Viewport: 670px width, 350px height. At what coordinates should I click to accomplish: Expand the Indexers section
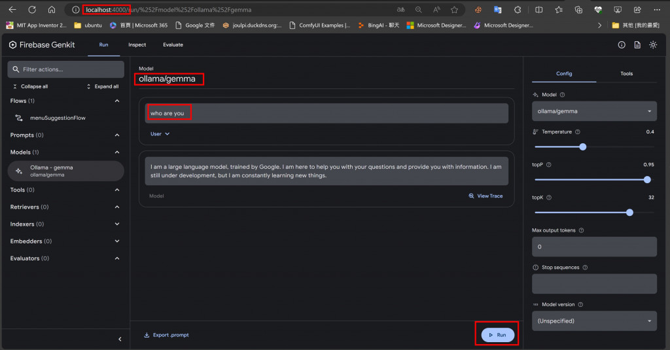tap(117, 224)
